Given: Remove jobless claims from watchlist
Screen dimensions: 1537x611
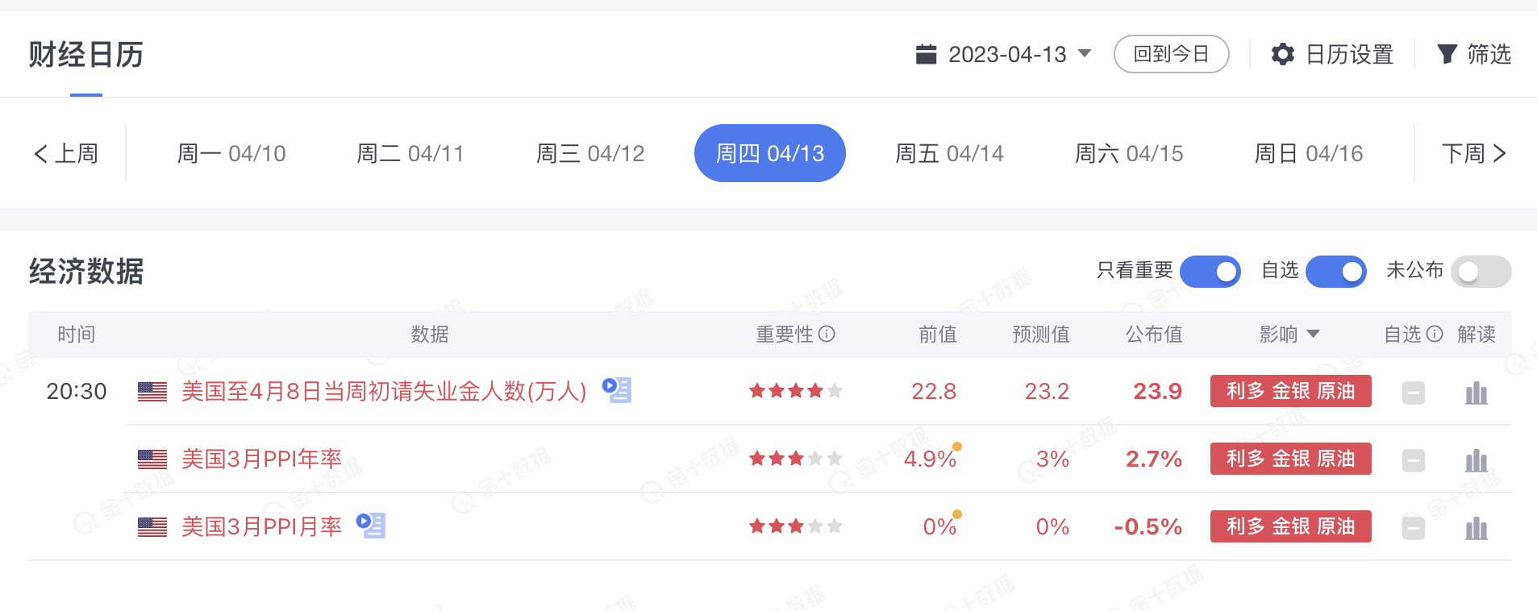Looking at the screenshot, I should (1413, 393).
